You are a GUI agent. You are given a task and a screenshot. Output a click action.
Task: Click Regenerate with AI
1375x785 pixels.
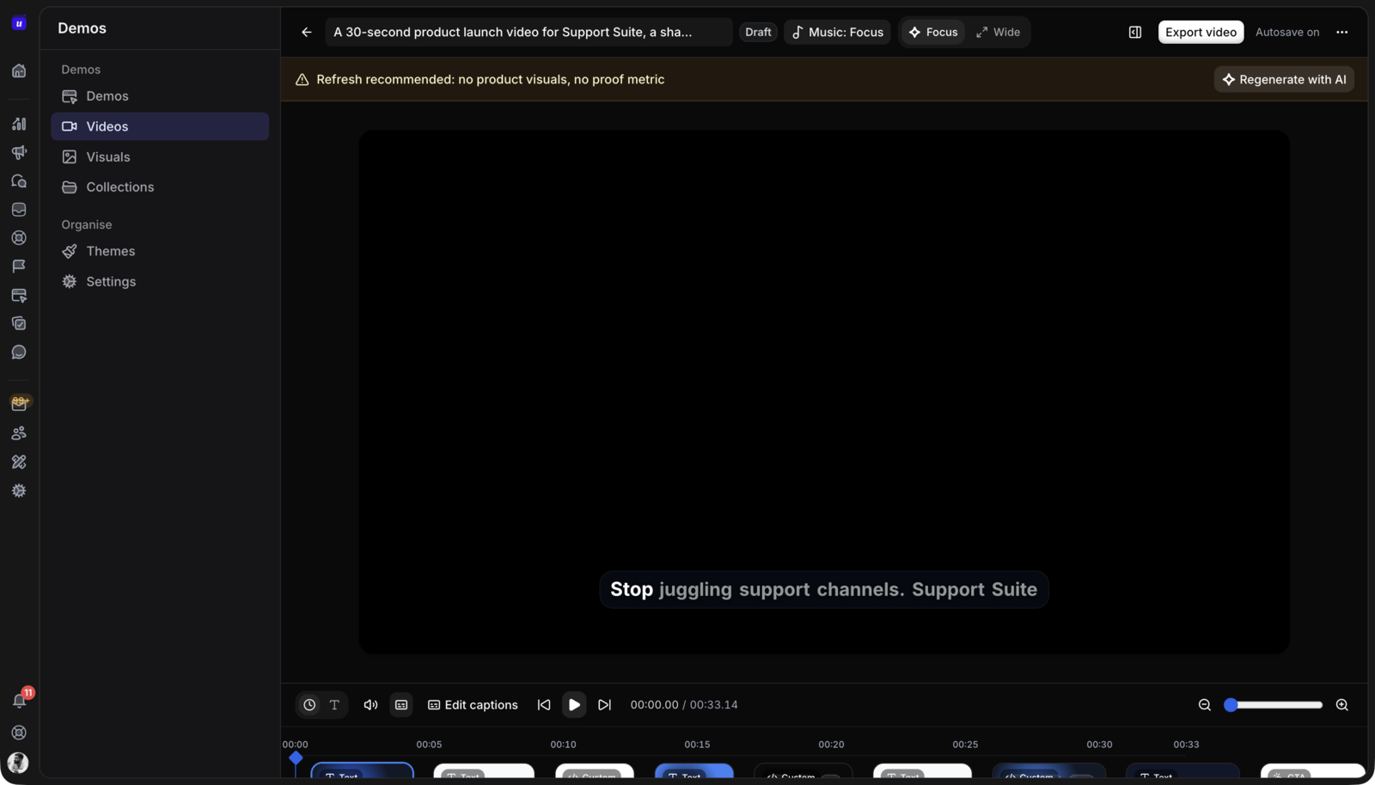[1284, 79]
